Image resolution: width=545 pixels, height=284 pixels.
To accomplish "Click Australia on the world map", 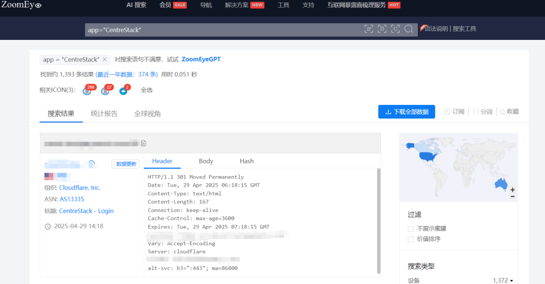I will tap(501, 184).
